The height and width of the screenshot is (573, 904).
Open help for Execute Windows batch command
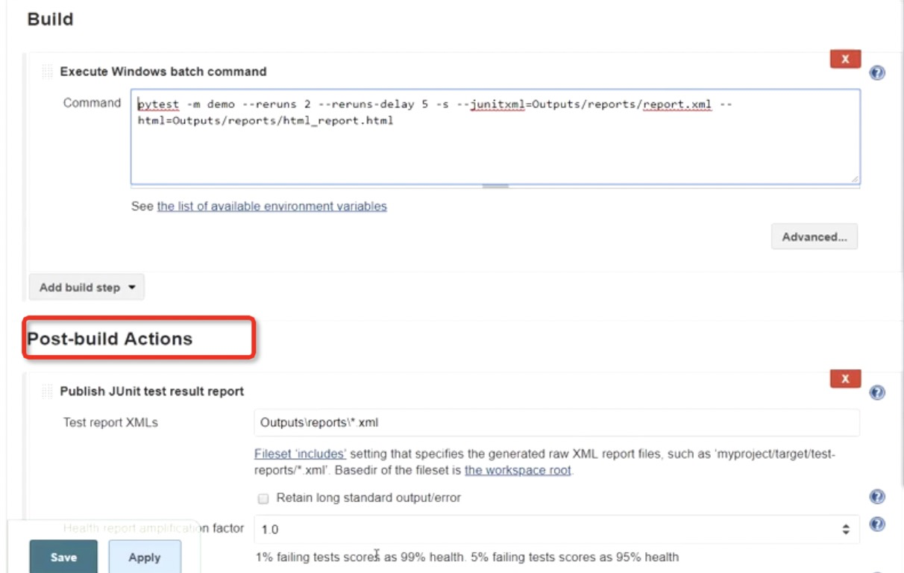[x=877, y=72]
